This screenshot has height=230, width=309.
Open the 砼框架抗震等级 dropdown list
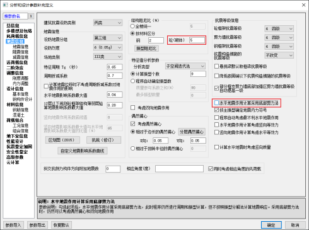tap(279, 28)
